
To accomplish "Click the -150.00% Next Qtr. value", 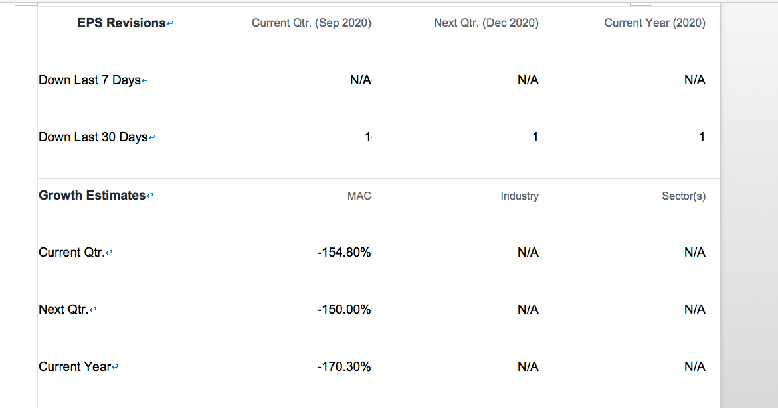I will 344,309.
